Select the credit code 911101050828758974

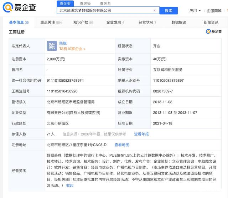tap(65, 80)
